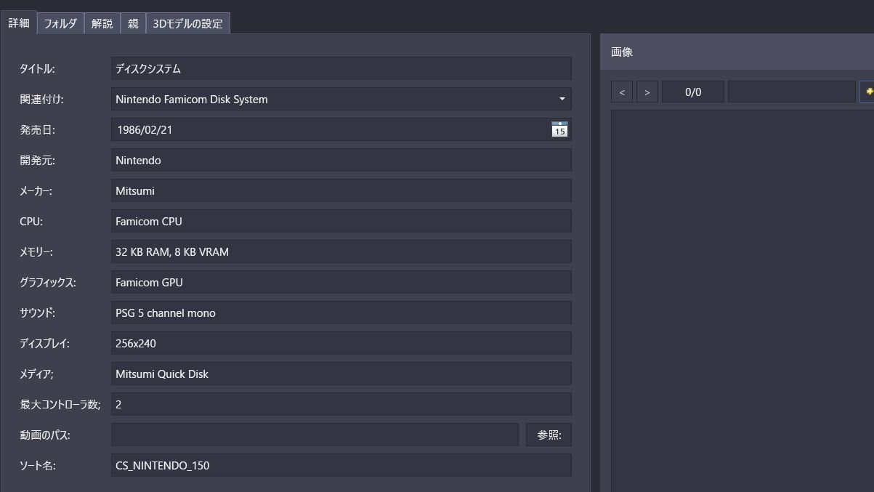
Task: Click the empty 動画のパス field
Action: pos(315,435)
